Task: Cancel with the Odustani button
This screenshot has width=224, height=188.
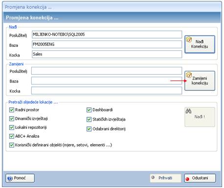Action: coord(200,178)
